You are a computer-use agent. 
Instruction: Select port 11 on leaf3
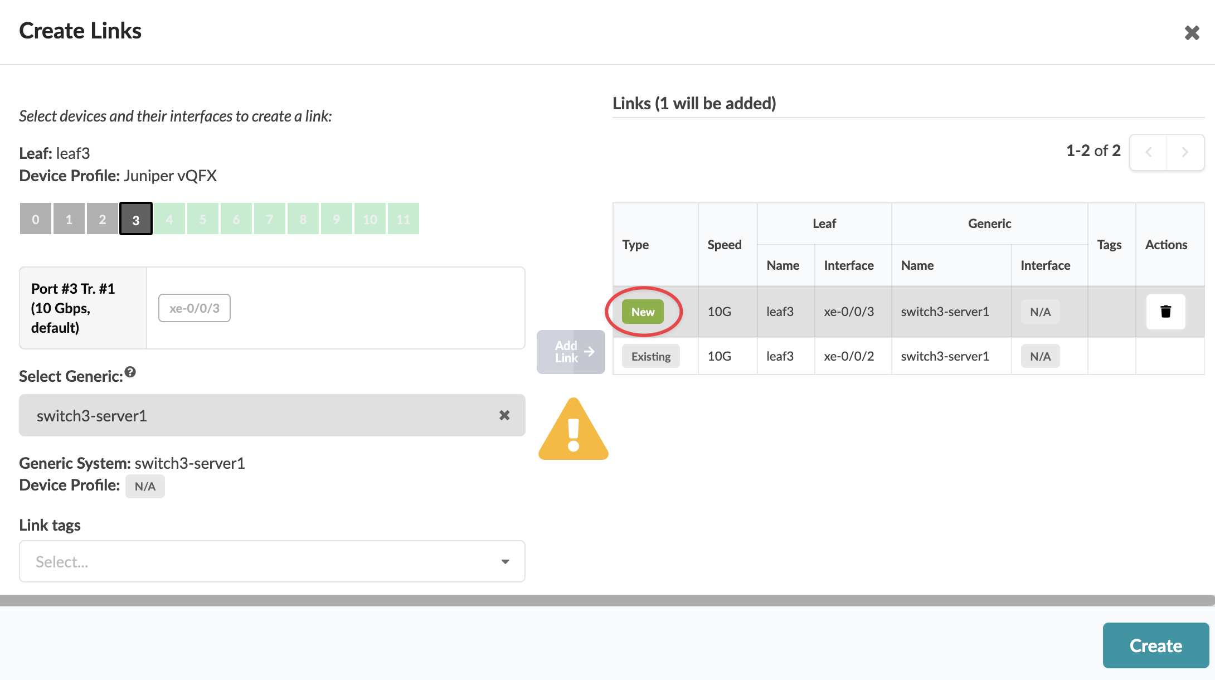tap(404, 219)
